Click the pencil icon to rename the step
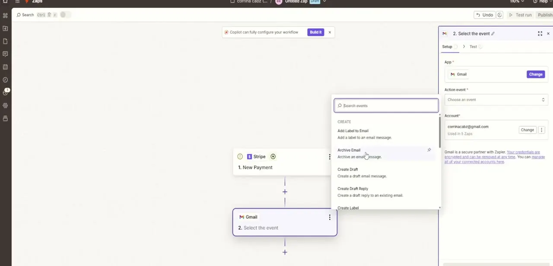 [x=493, y=34]
